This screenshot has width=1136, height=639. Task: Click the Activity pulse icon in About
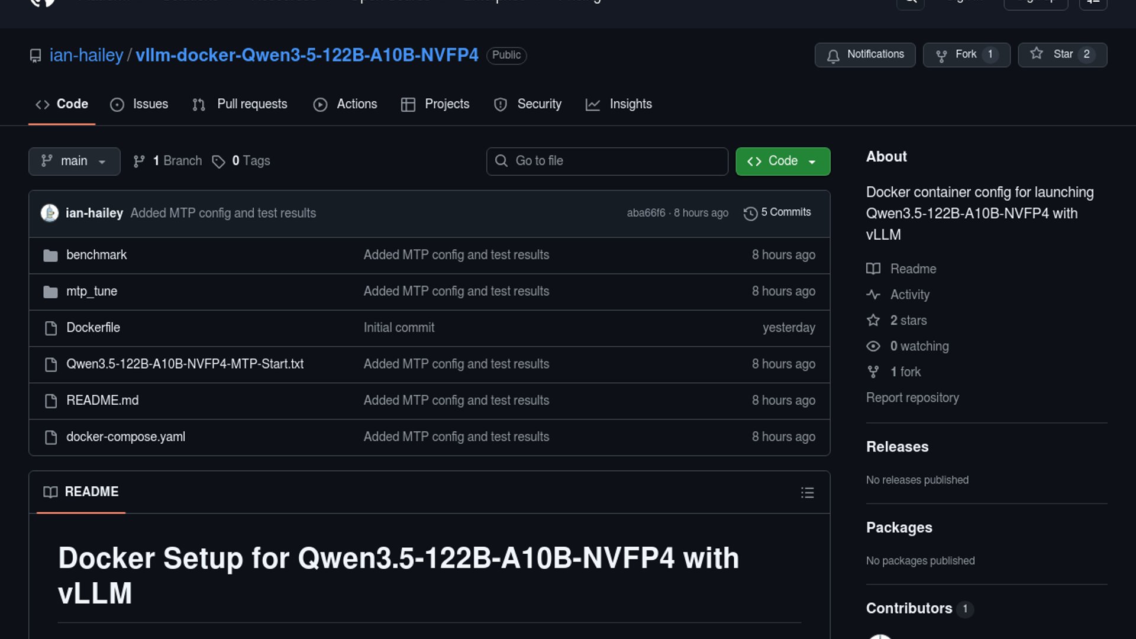pos(873,295)
